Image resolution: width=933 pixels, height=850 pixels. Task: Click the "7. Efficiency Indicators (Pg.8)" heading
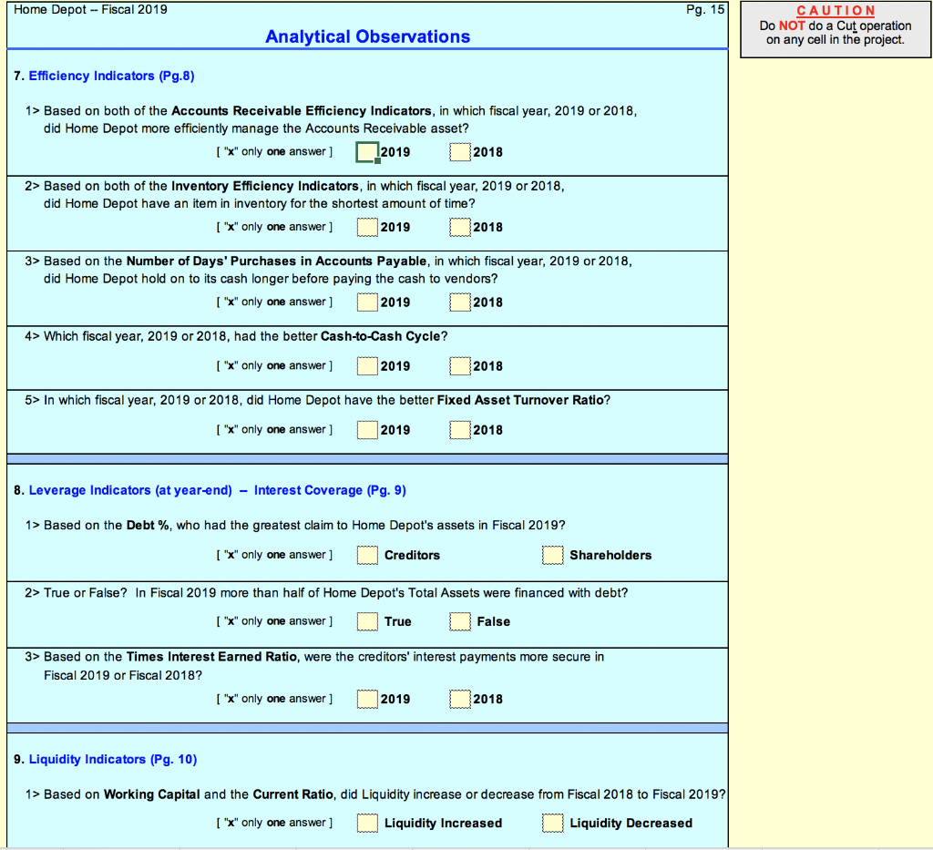(x=104, y=77)
